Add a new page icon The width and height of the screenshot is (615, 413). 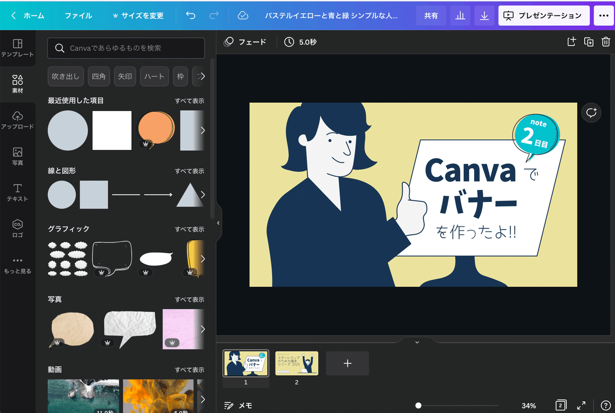(571, 42)
